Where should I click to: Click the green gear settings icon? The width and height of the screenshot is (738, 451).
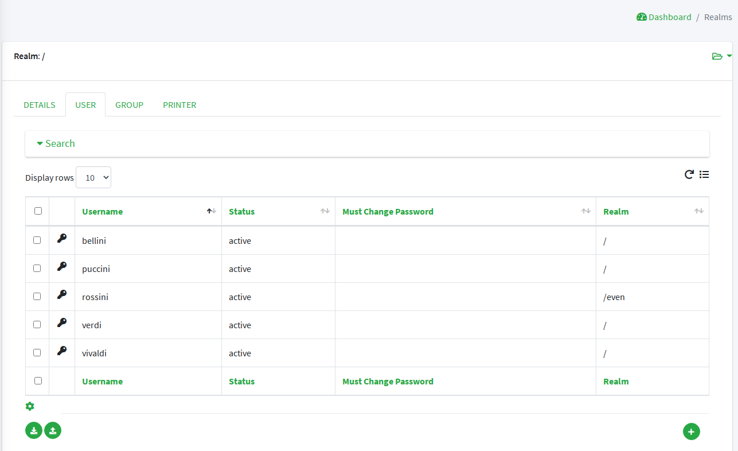[x=30, y=406]
